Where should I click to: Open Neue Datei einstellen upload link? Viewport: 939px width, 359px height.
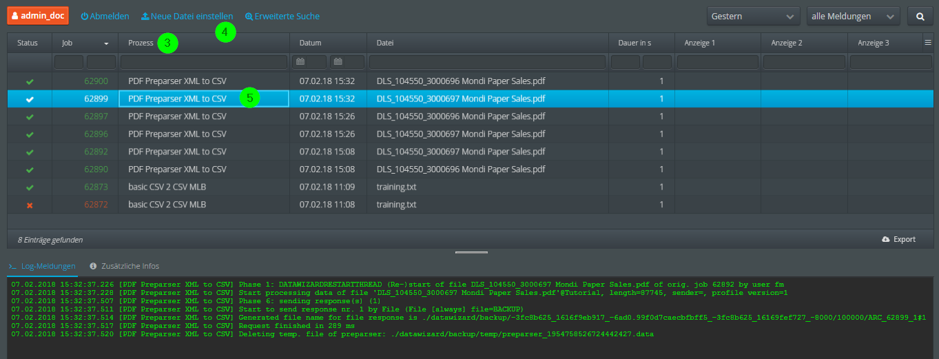click(x=187, y=16)
